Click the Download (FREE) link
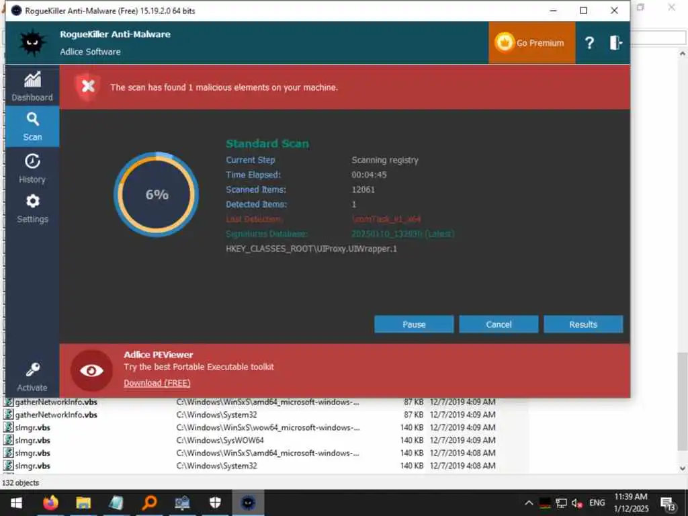Image resolution: width=688 pixels, height=516 pixels. tap(157, 383)
